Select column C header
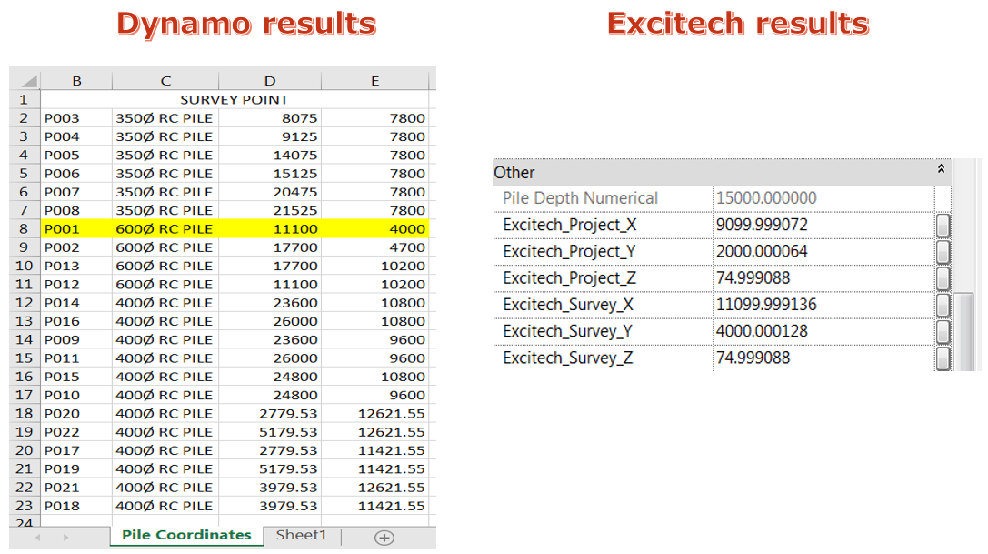988x554 pixels. click(165, 81)
